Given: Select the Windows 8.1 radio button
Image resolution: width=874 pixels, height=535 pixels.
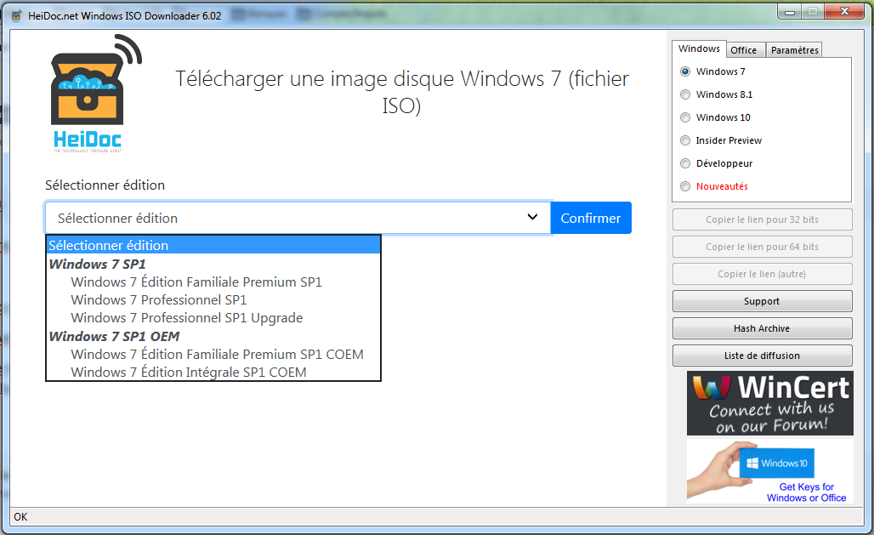Looking at the screenshot, I should [686, 94].
